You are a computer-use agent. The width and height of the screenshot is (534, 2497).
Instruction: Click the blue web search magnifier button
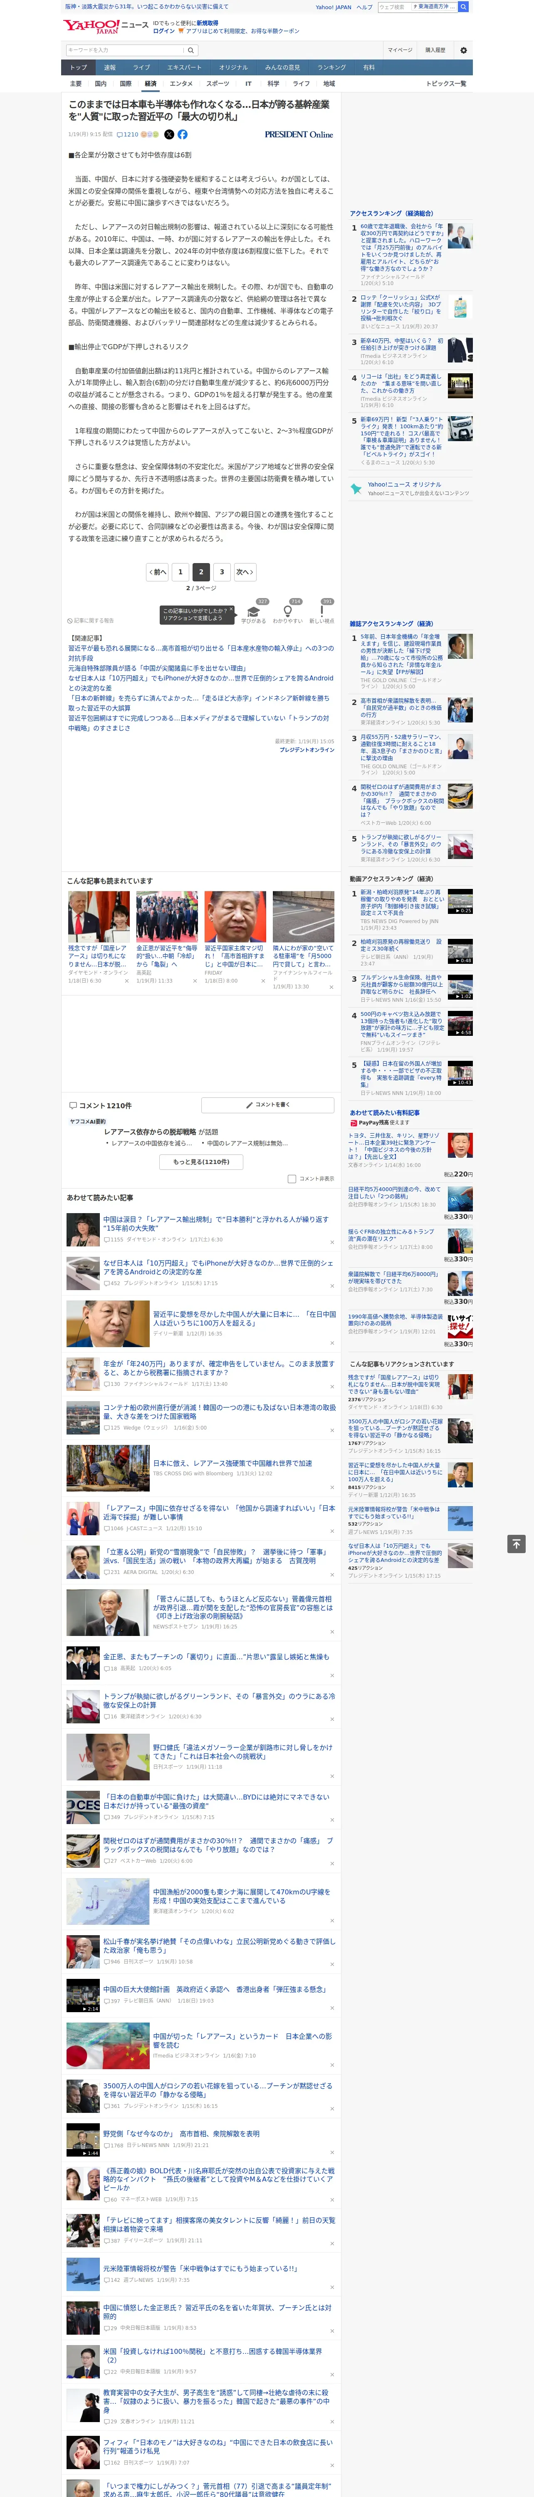point(463,7)
